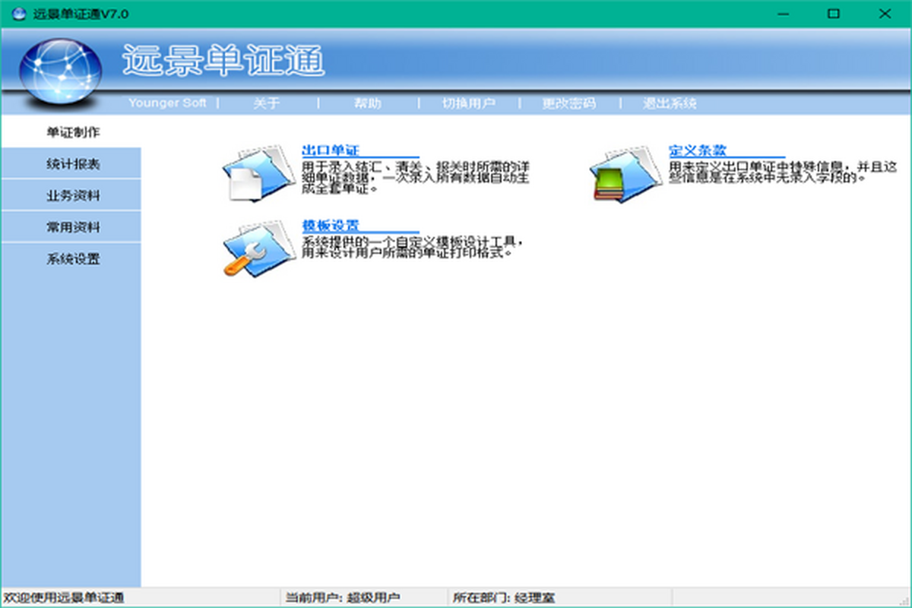Click the app icon in the title bar

tap(19, 14)
